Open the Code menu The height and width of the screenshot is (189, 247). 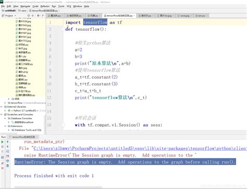tap(35, 6)
